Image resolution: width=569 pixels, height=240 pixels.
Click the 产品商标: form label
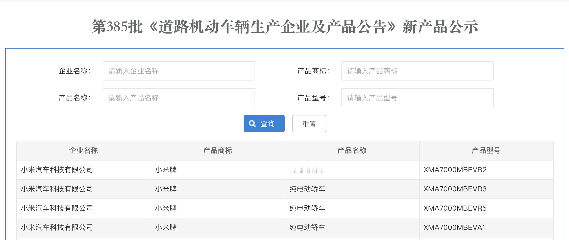313,71
